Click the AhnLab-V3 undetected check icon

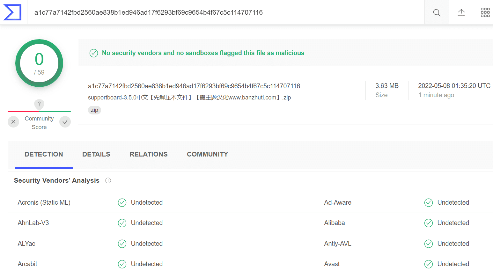point(122,223)
